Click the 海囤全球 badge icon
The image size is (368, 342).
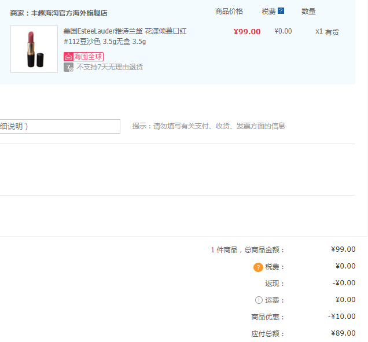83,57
